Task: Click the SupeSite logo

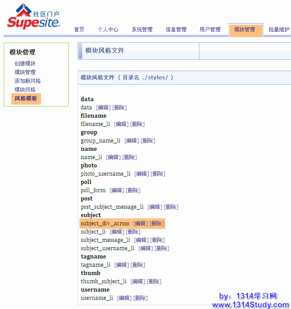Action: [34, 17]
